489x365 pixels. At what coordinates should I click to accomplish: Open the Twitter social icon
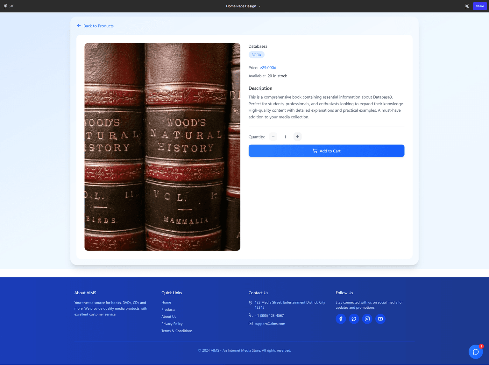[354, 319]
